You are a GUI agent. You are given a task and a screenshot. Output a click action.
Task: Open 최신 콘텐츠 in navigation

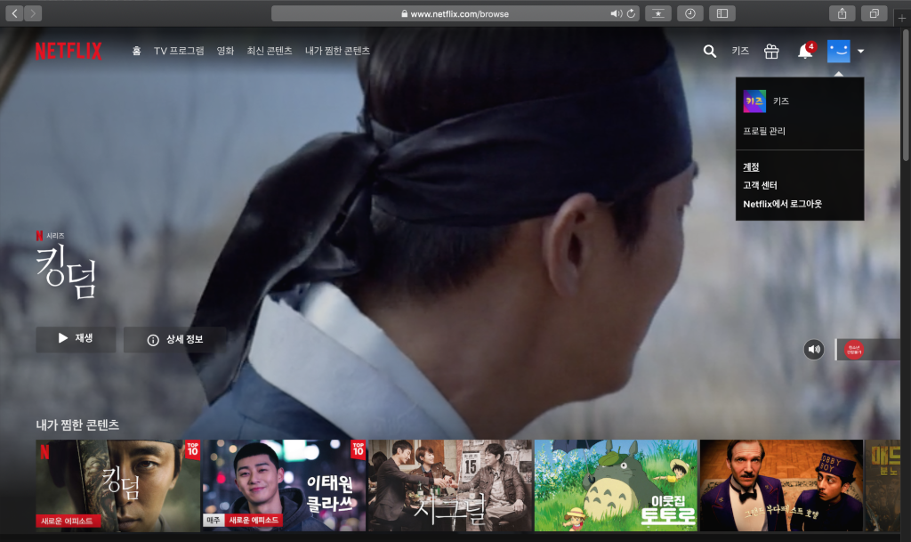270,51
